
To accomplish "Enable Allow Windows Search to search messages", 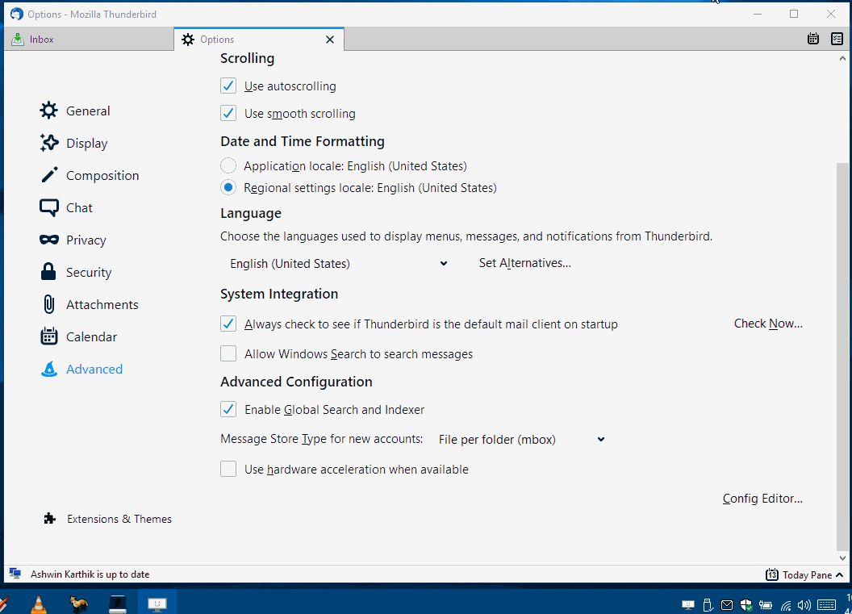I will pos(228,354).
